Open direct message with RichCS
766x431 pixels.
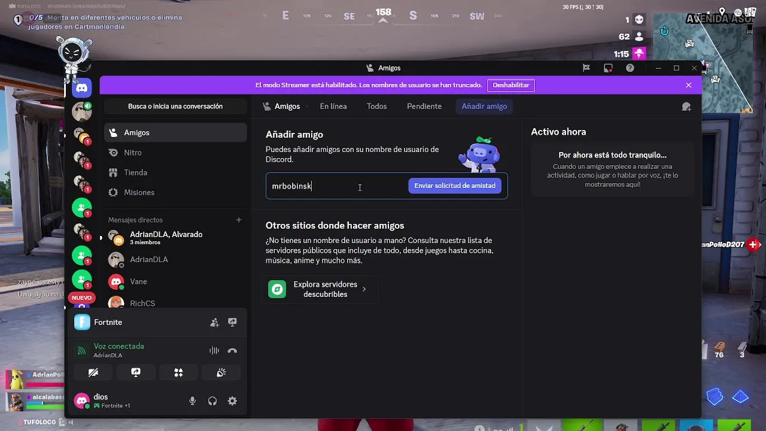tap(175, 302)
